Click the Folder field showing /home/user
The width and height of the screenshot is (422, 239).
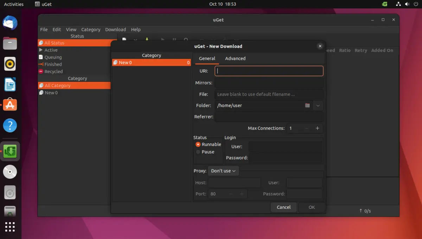click(x=259, y=105)
